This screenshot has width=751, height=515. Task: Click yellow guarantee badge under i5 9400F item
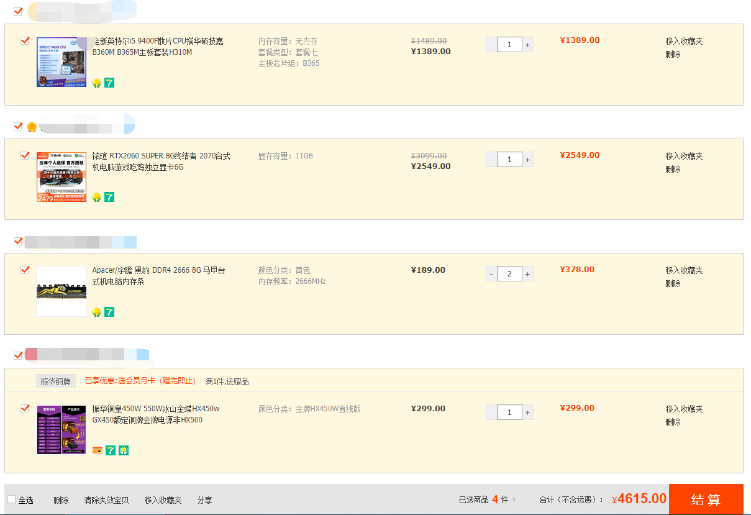(97, 83)
